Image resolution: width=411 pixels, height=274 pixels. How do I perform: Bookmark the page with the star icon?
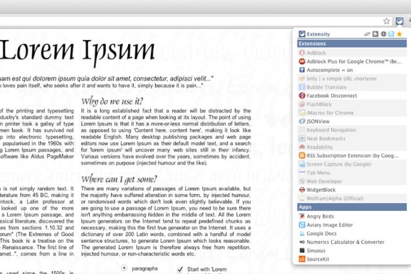coord(387,21)
